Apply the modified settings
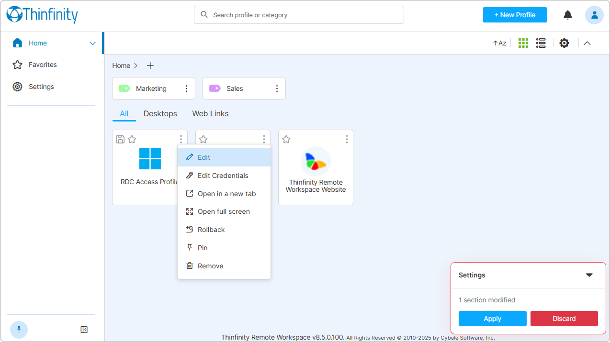Screen dimensions: 610x342 coord(493,319)
